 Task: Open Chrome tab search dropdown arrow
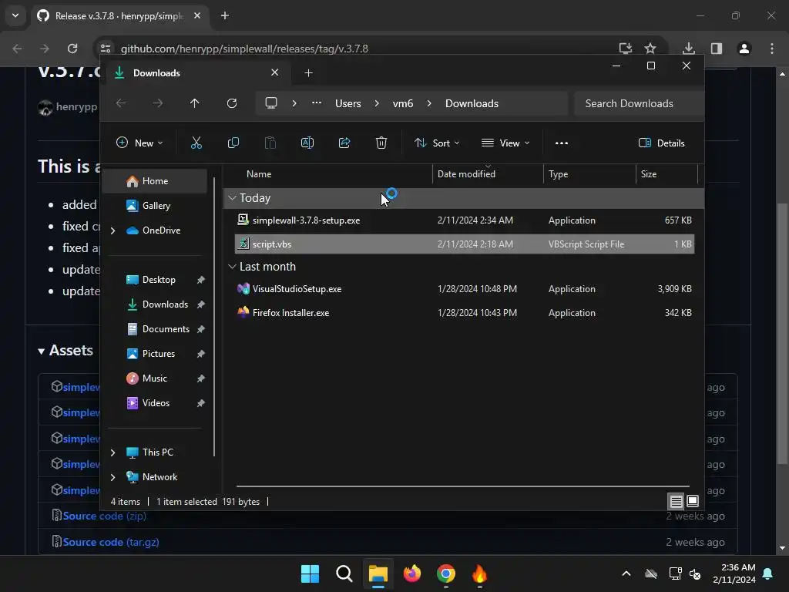15,15
